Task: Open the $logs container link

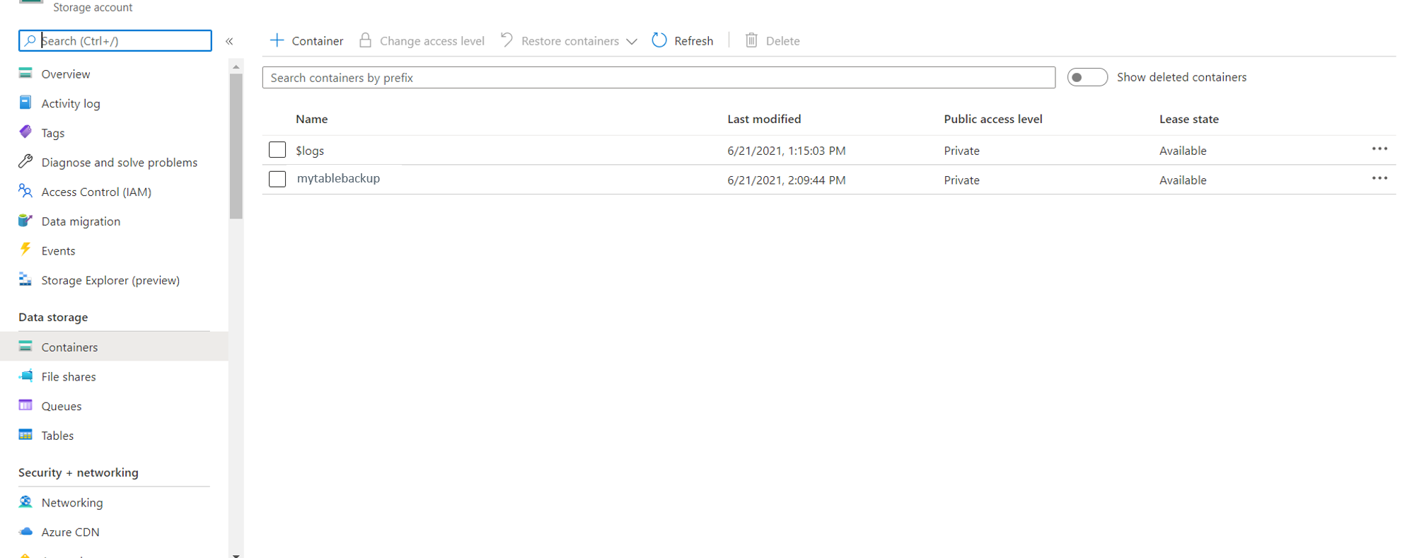Action: point(310,151)
